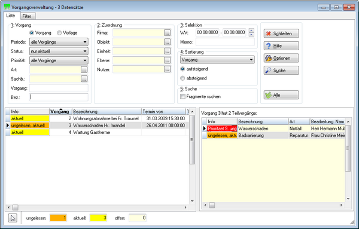Select the Wasserschaden sub-task row
This screenshot has width=359, height=229.
(x=273, y=129)
